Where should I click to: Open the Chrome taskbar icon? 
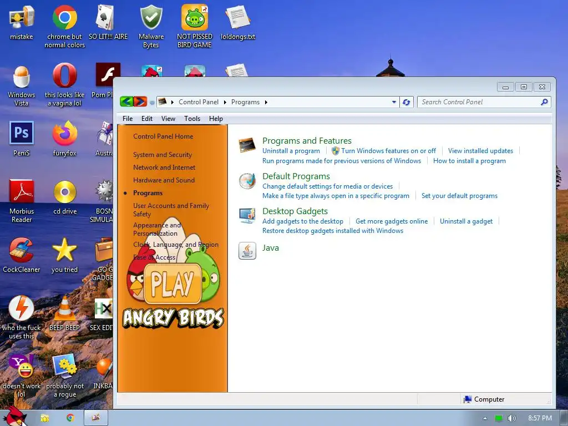tap(70, 418)
